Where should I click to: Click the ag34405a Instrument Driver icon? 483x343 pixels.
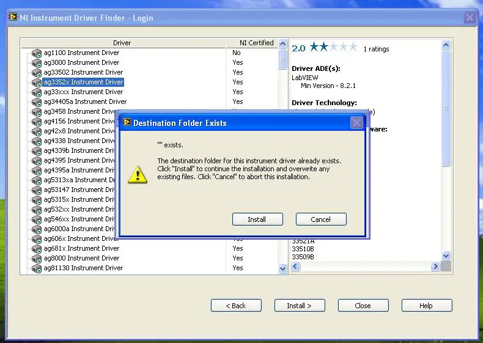coord(37,102)
